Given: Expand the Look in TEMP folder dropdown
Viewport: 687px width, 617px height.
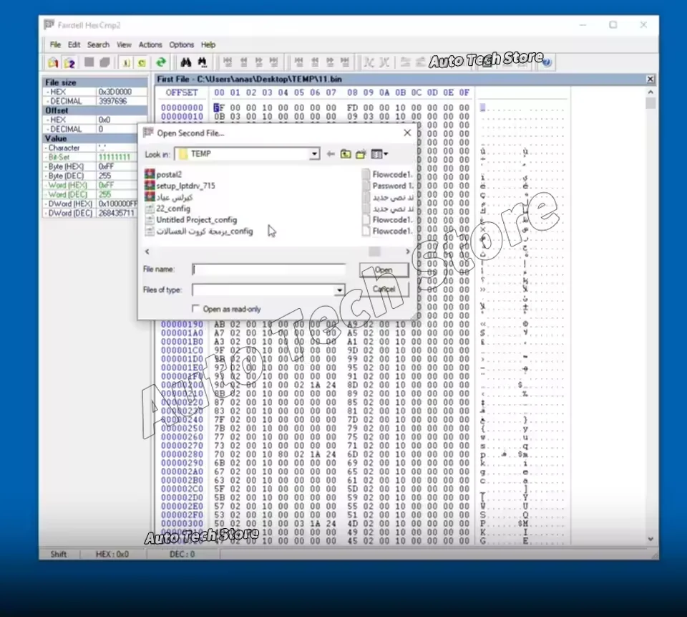Looking at the screenshot, I should (314, 154).
